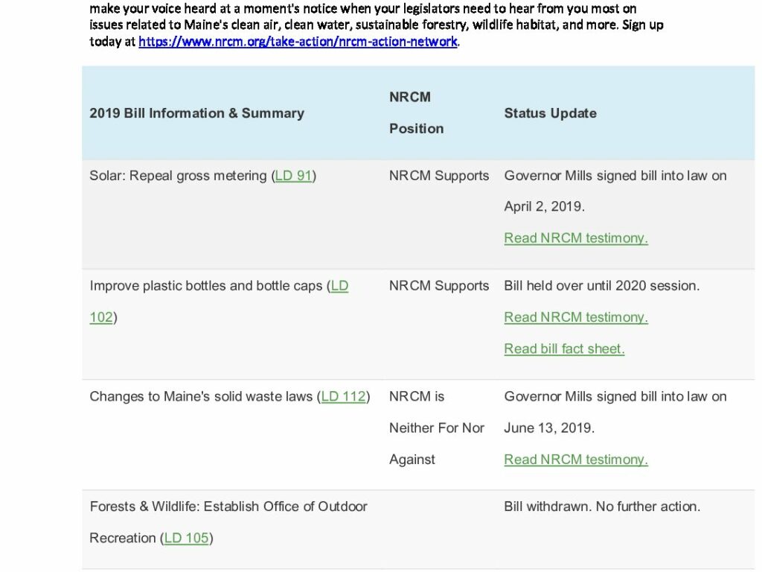The image size is (762, 572).
Task: Select "NRCM Supports" in the plastic bottles row
Action: 439,286
